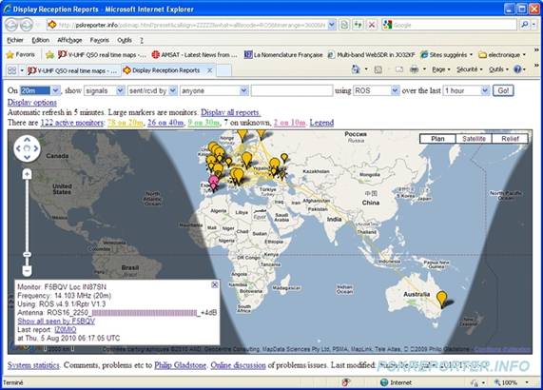Expand the ROS mode dropdown

(x=395, y=90)
